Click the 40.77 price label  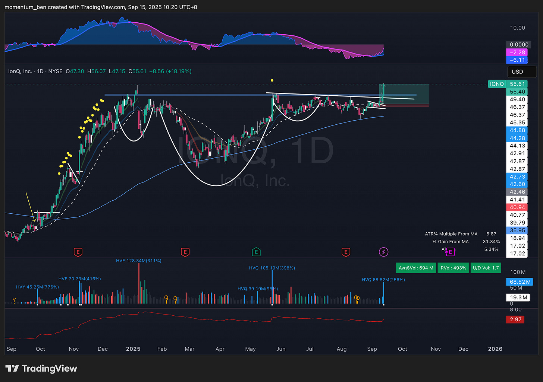[x=517, y=215]
